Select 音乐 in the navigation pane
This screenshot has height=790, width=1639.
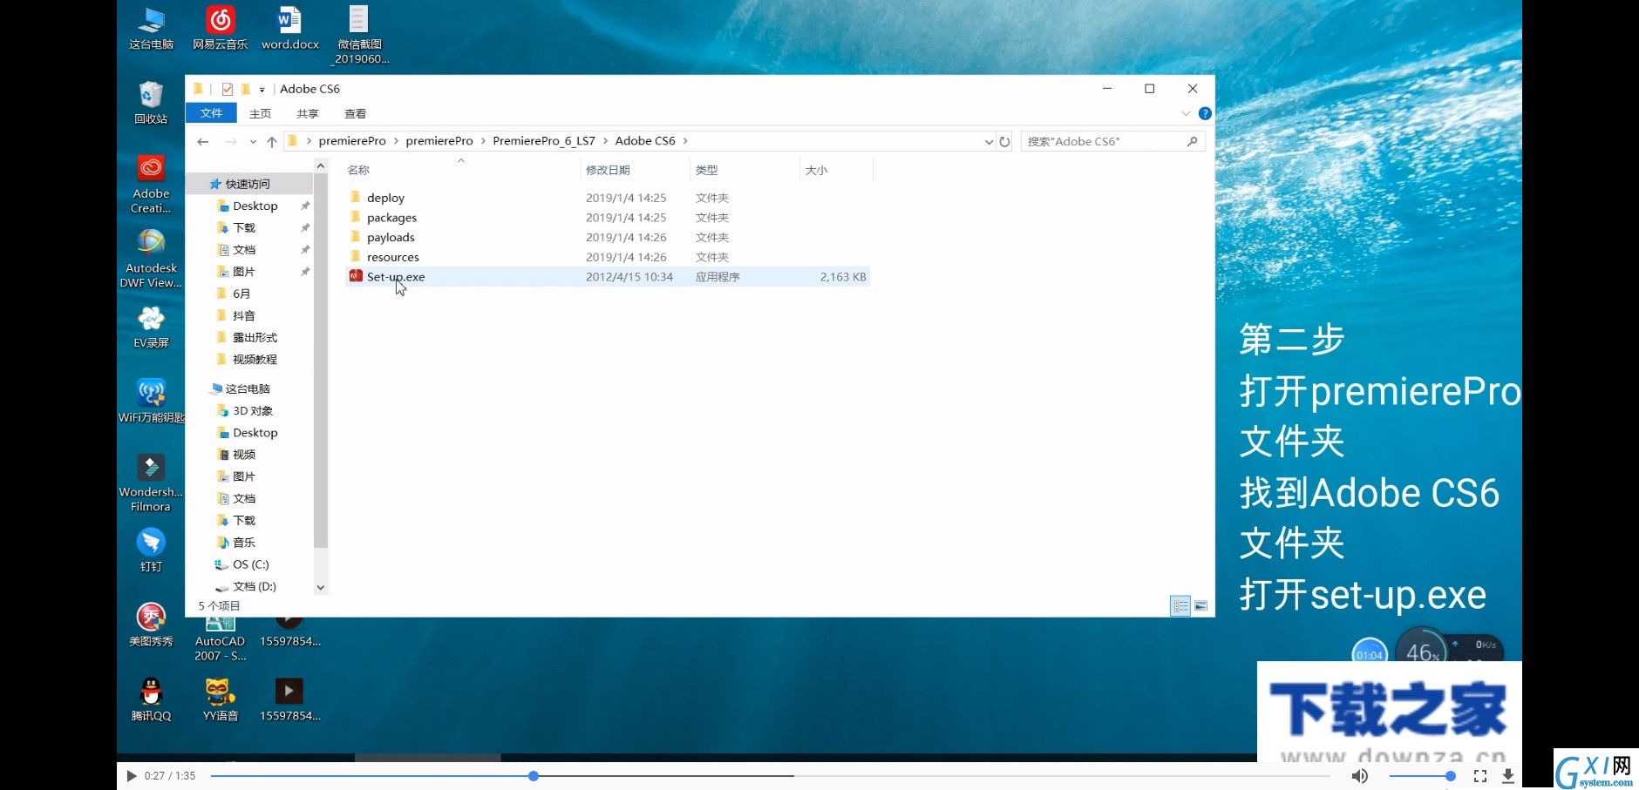[243, 542]
